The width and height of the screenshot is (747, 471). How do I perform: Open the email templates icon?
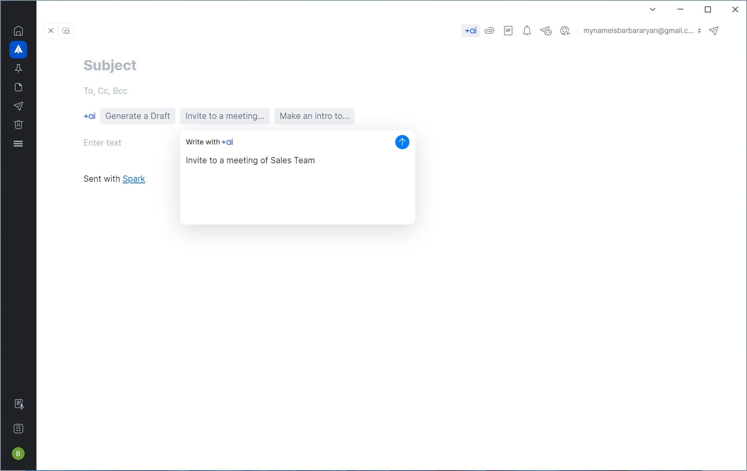click(x=508, y=31)
